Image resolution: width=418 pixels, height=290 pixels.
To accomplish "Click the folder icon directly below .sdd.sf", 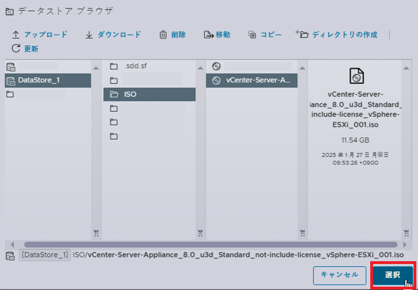I will (x=114, y=80).
